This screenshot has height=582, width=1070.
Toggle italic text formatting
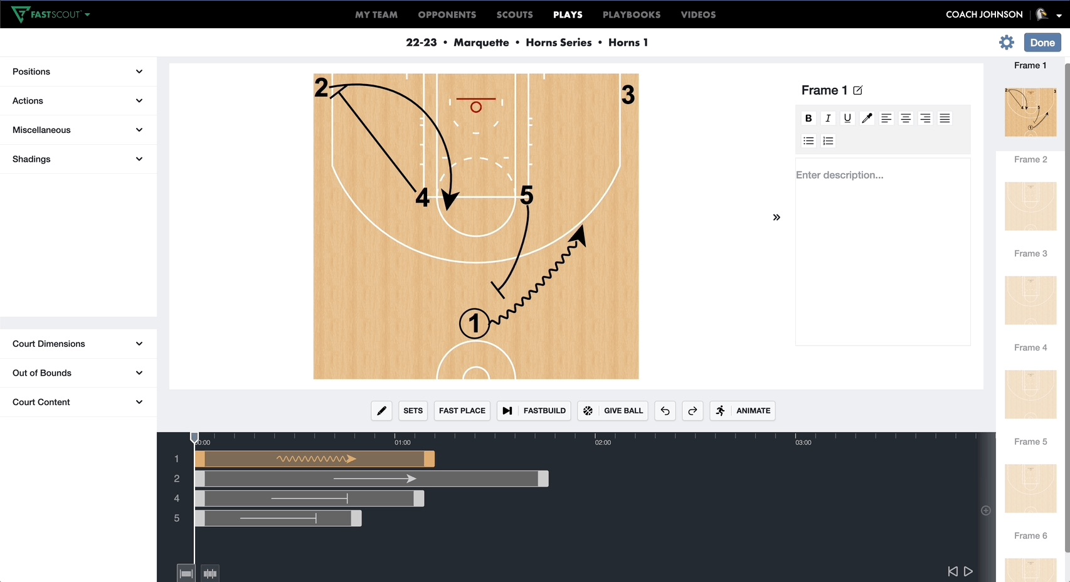coord(828,118)
